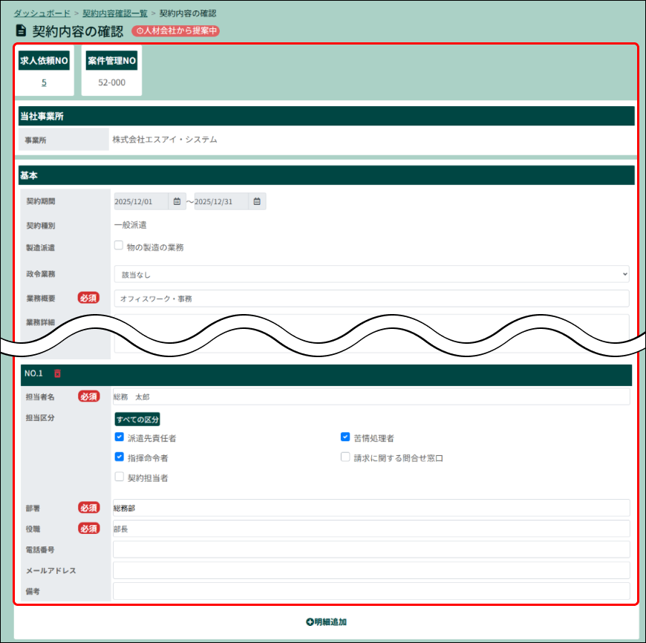Click contract type value 一般派遣
This screenshot has height=643, width=646.
(x=130, y=225)
